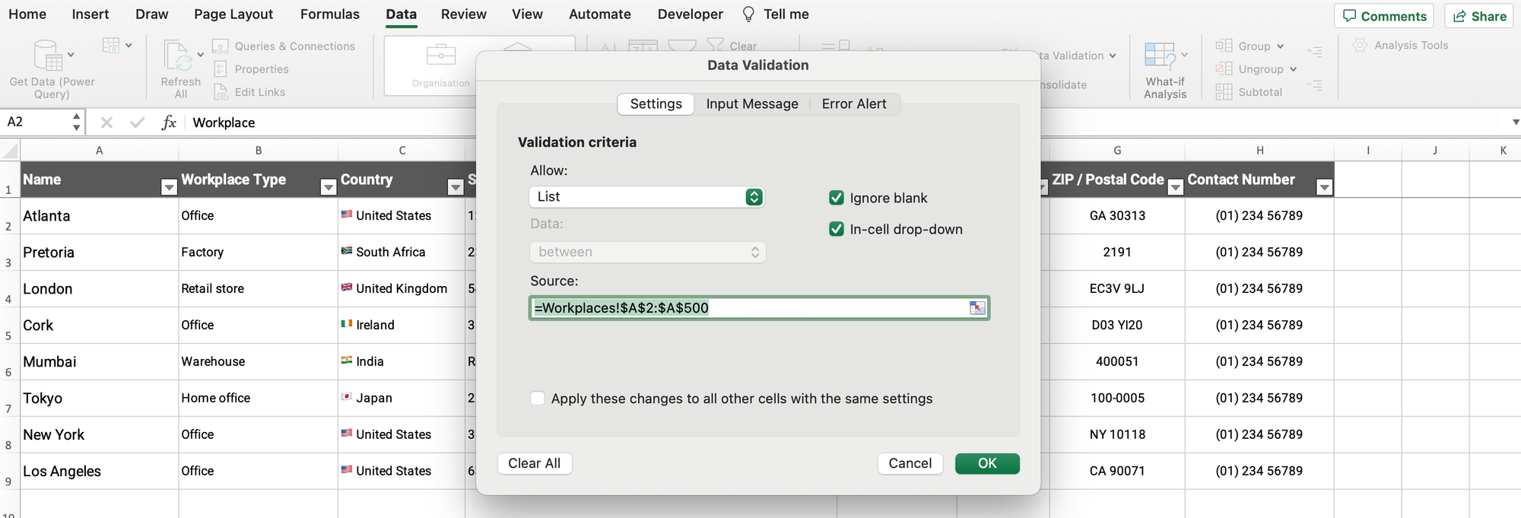Select the Settings tab in dialog
The image size is (1521, 518).
[656, 104]
